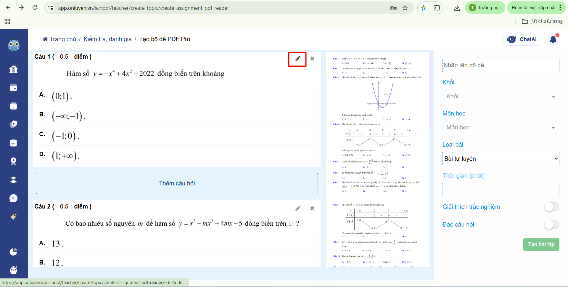This screenshot has width=568, height=287.
Task: Go to Trang chủ breadcrumb
Action: pos(59,39)
